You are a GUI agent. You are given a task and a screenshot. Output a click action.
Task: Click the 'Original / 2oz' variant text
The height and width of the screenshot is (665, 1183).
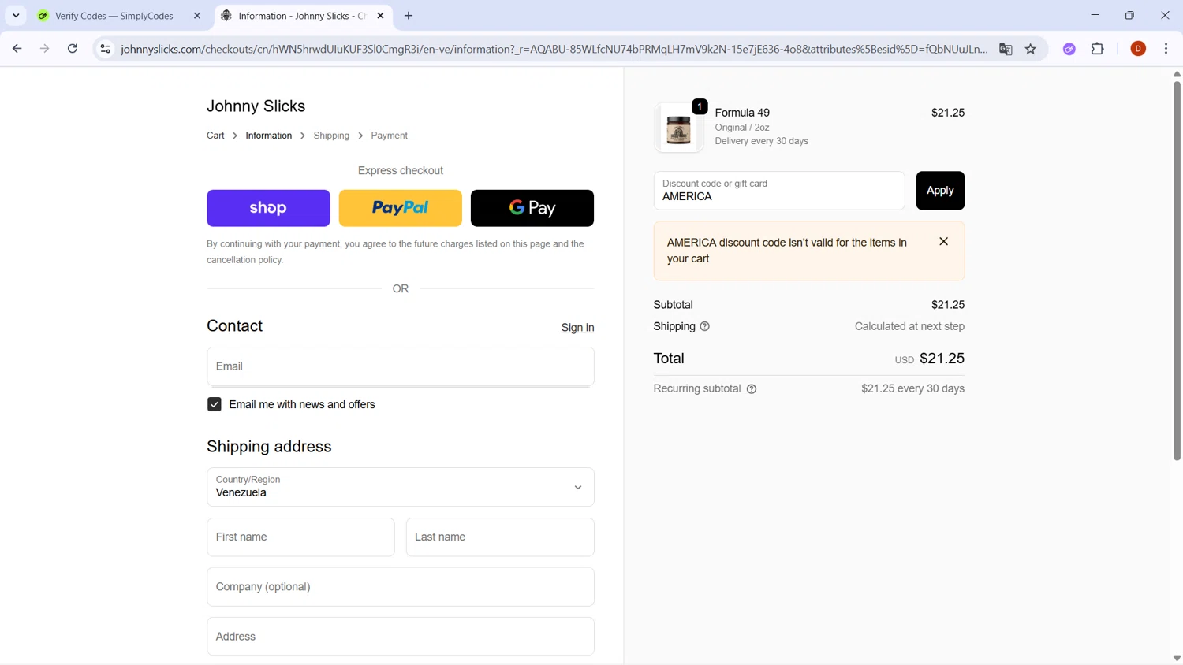pyautogui.click(x=742, y=127)
